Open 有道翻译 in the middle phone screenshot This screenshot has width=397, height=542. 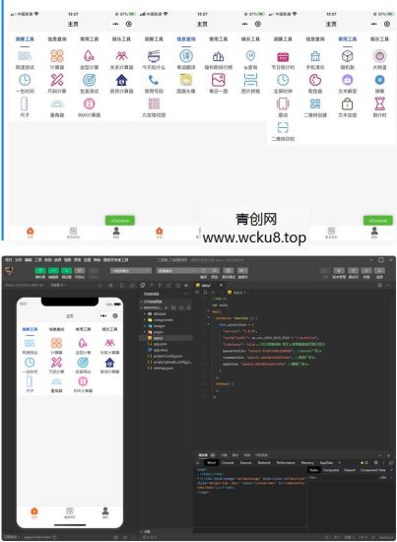coord(186,59)
